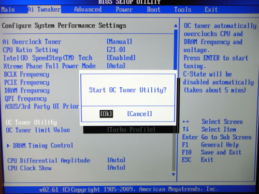Image resolution: width=259 pixels, height=194 pixels.
Task: Click the Press ENTER to start help line
Action: coord(215,58)
